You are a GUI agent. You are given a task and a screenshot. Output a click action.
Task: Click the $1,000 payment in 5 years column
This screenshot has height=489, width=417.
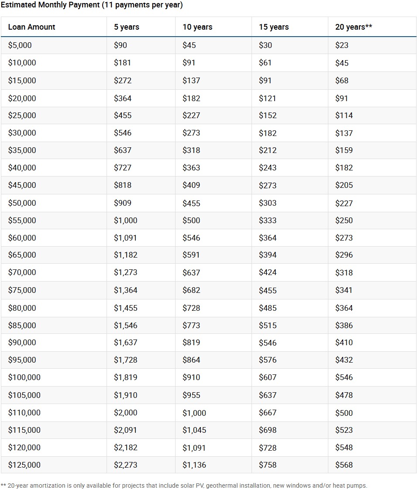tap(126, 221)
